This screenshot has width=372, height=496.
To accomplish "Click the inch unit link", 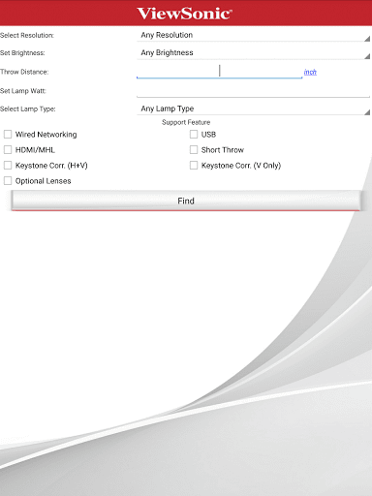I will tap(310, 72).
